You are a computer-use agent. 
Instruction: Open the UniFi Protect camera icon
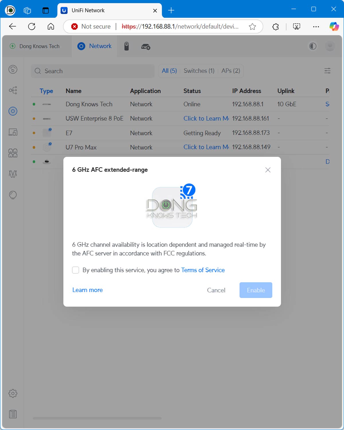tap(126, 46)
